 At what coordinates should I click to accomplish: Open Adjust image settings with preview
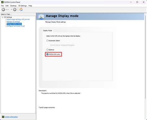click(18, 19)
